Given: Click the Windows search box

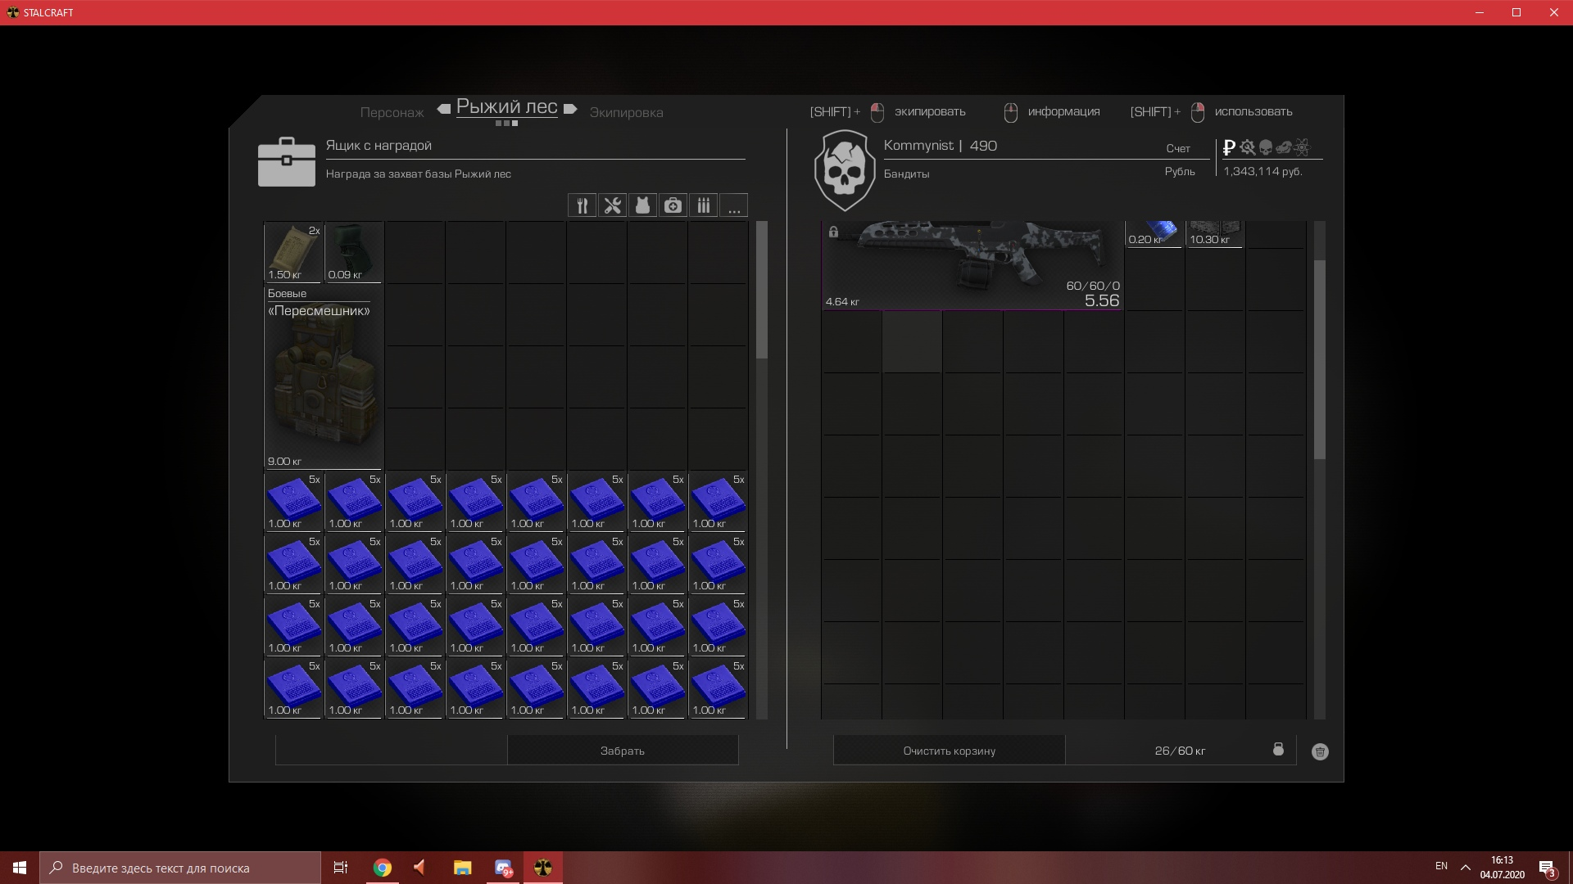Looking at the screenshot, I should 180,868.
